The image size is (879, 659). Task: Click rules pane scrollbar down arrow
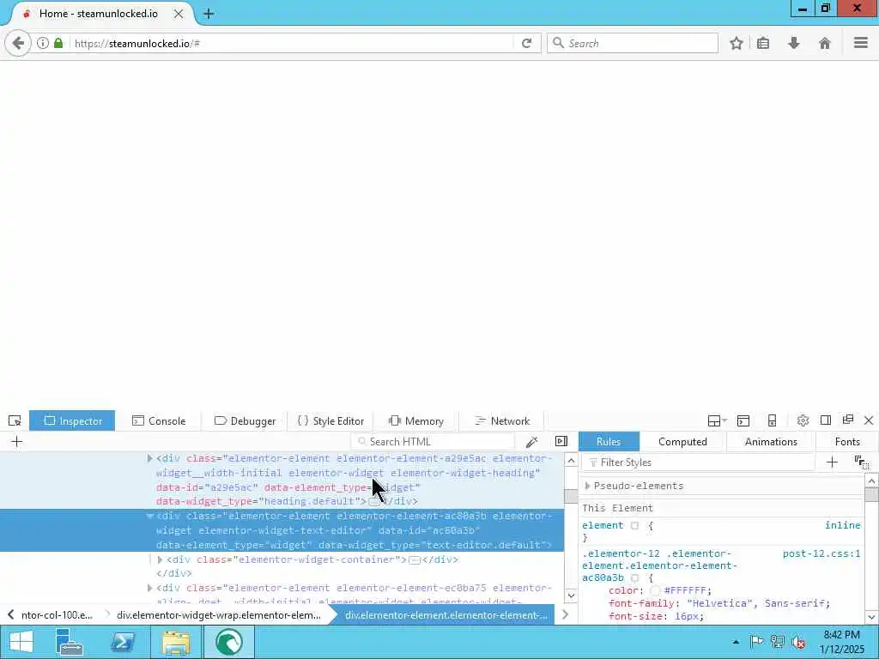[x=871, y=617]
